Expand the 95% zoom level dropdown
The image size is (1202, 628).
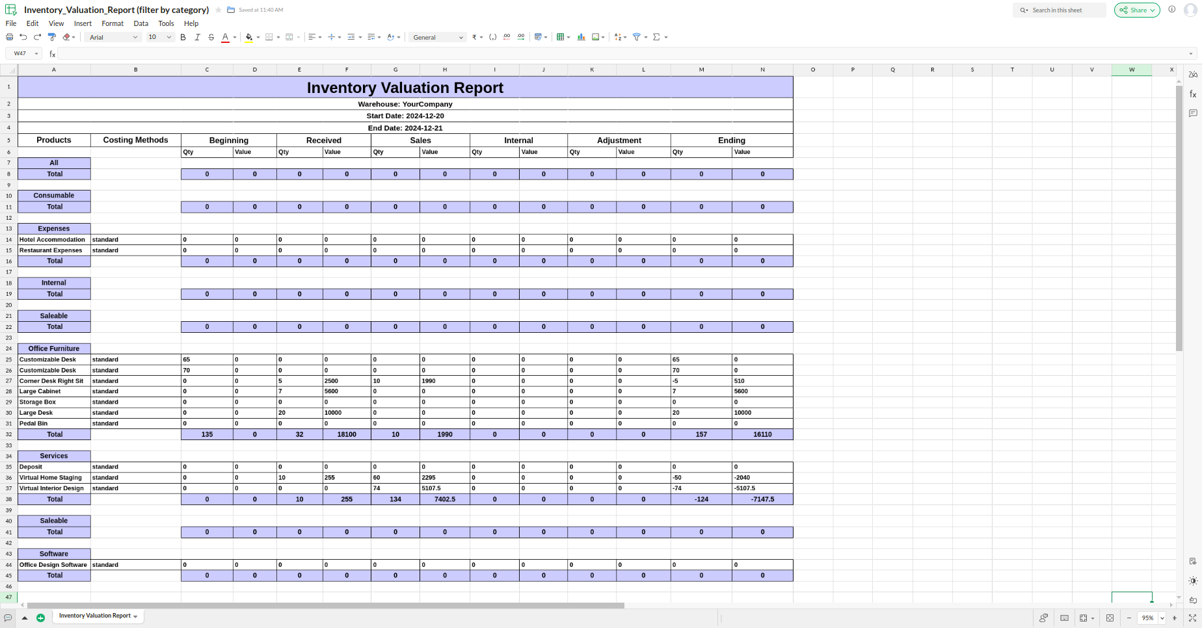(1162, 618)
